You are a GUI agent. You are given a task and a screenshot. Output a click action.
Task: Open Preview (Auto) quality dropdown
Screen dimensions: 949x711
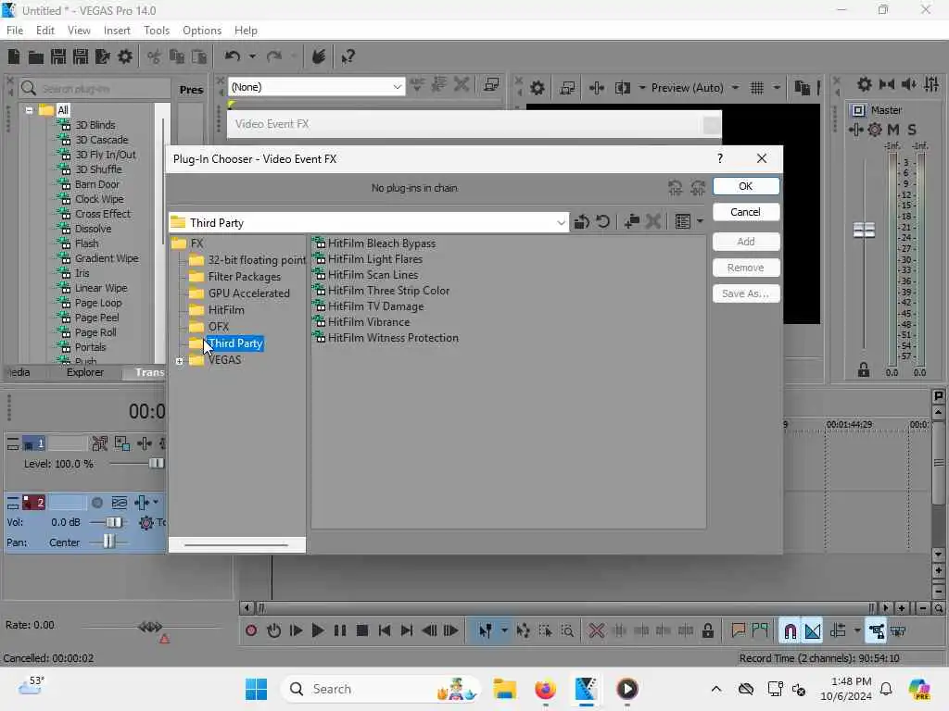coord(735,88)
